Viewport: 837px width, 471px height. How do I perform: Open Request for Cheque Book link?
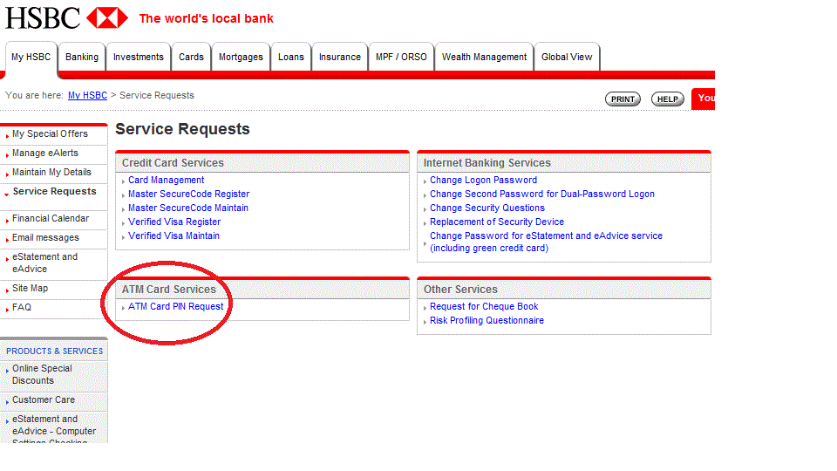tap(484, 306)
